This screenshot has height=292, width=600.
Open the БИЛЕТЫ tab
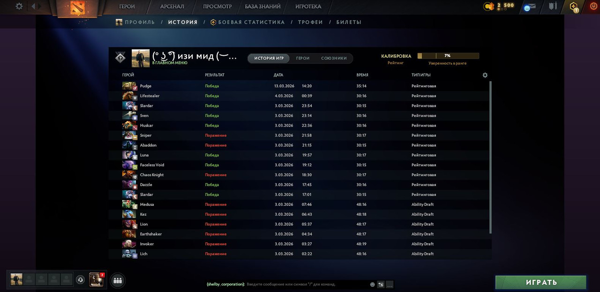pos(349,22)
